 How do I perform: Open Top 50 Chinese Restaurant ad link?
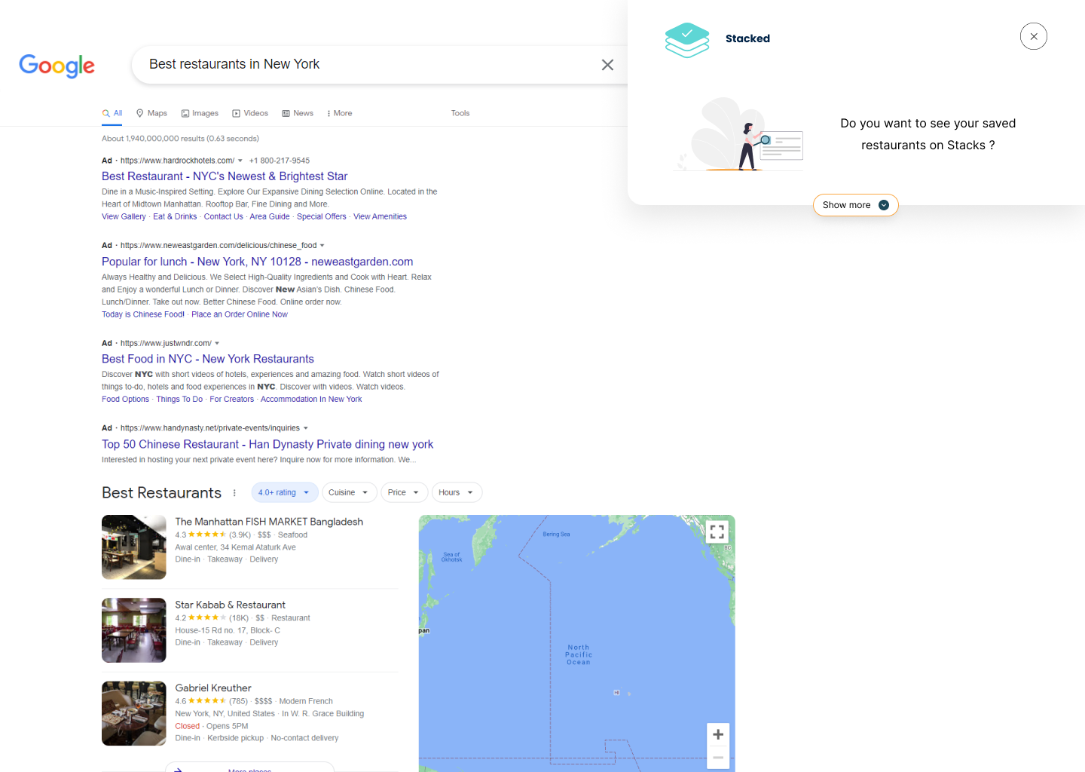click(267, 444)
